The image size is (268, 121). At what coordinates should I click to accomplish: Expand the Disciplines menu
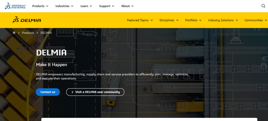(169, 20)
